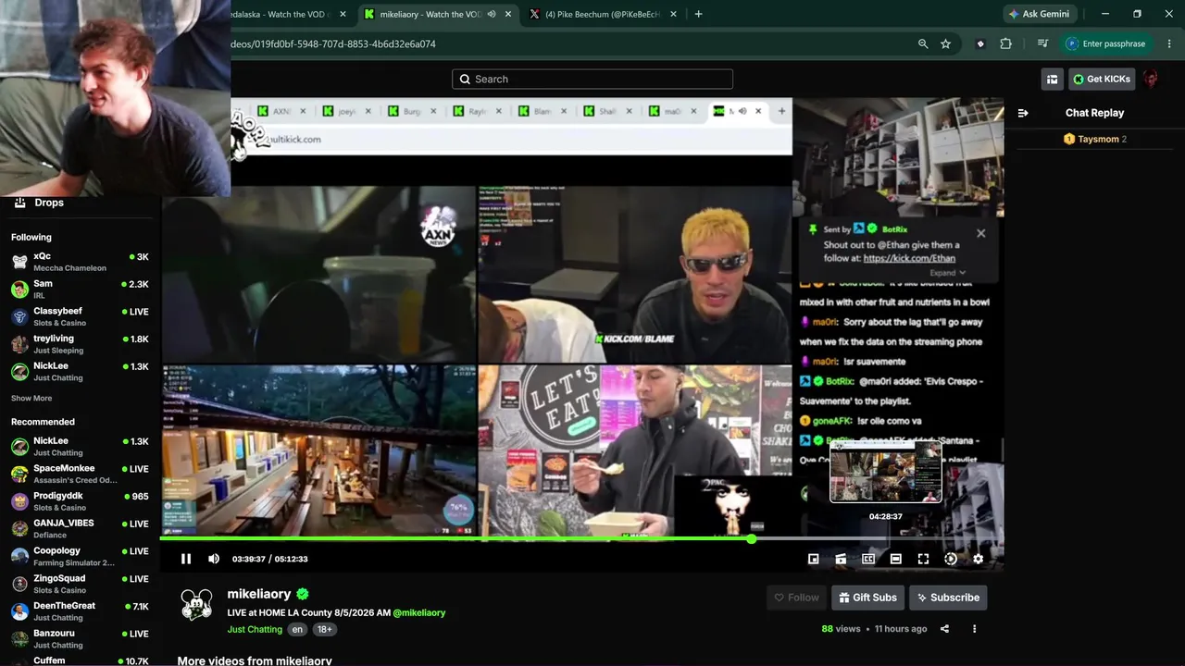Follow the mikeliaory channel
The image size is (1185, 666).
[797, 598]
